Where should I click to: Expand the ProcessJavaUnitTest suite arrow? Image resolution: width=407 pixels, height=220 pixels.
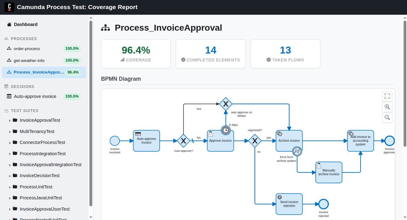[x=10, y=198]
